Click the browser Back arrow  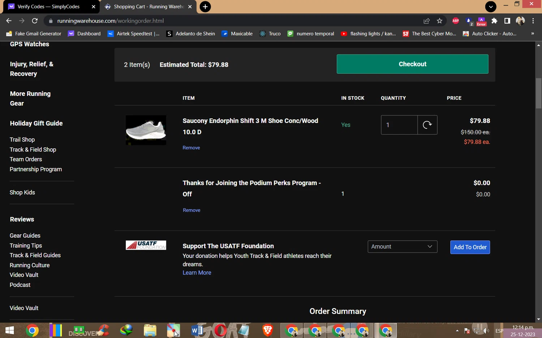tap(9, 21)
